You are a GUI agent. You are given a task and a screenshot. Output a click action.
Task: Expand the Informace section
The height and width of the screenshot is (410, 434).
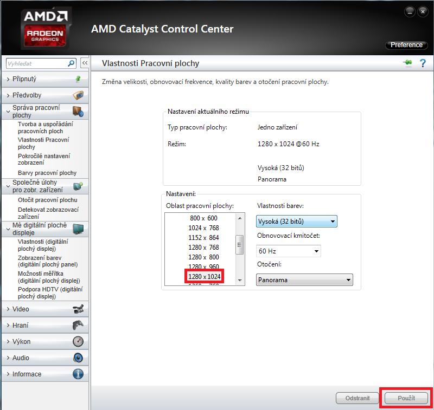[8, 374]
